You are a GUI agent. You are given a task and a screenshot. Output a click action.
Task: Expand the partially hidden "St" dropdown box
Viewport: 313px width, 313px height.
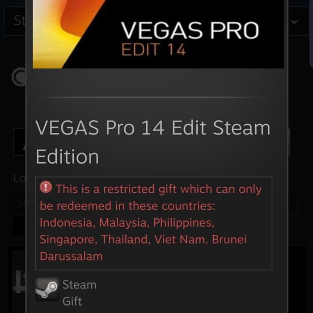(x=15, y=21)
